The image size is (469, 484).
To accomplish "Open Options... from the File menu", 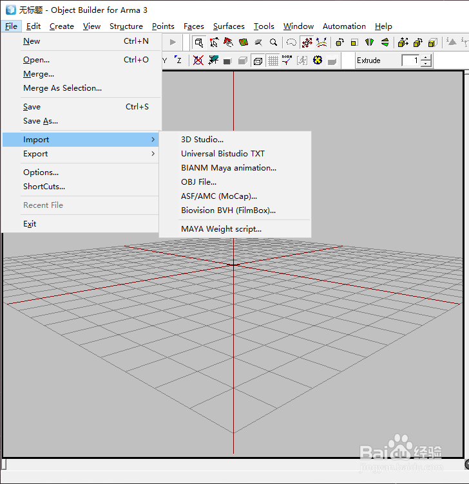I will point(81,172).
